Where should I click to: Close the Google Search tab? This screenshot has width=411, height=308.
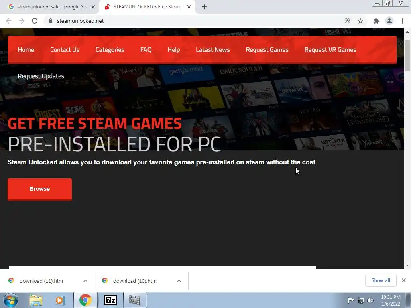pos(93,7)
